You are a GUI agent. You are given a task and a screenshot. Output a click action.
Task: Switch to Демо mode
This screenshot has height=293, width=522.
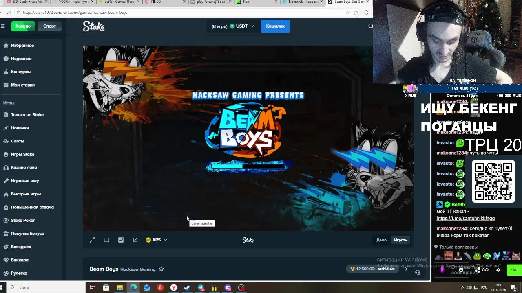pos(381,240)
